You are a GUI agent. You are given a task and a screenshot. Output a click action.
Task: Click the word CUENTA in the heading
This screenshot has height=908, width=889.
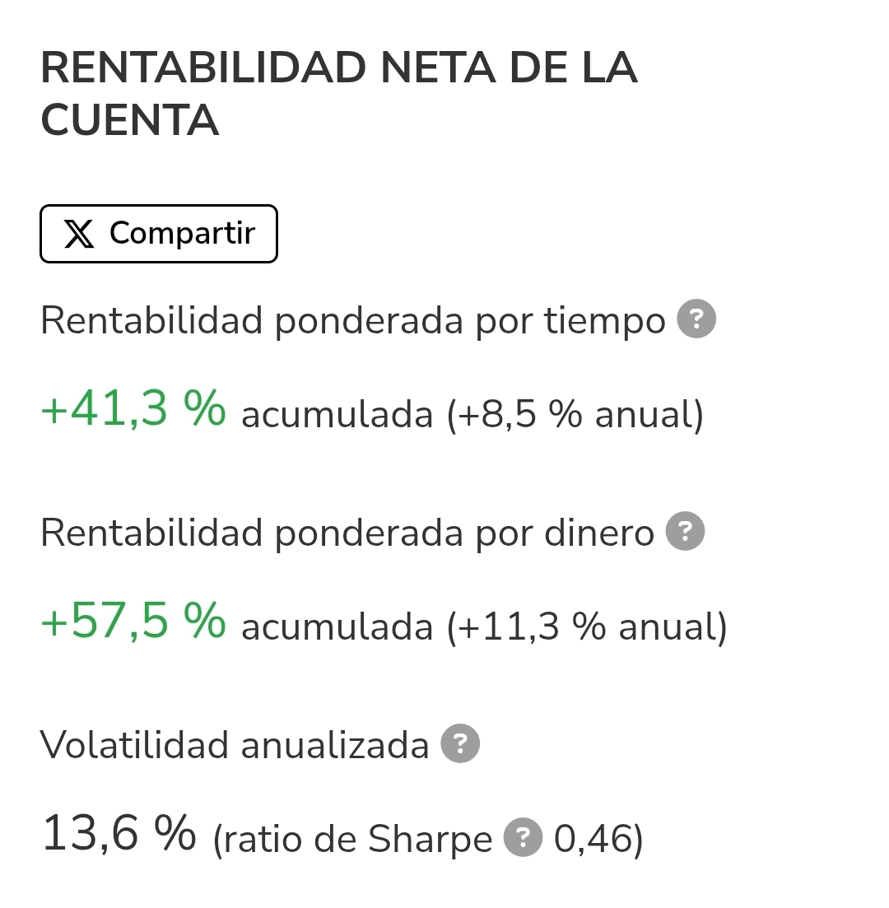point(129,120)
